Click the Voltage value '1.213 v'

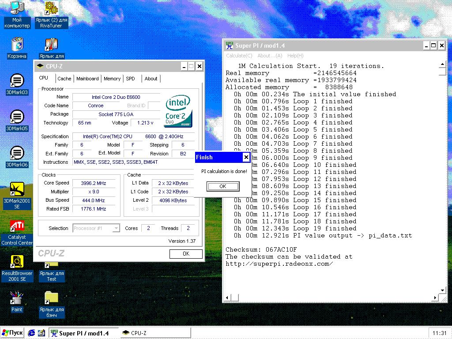tap(146, 123)
